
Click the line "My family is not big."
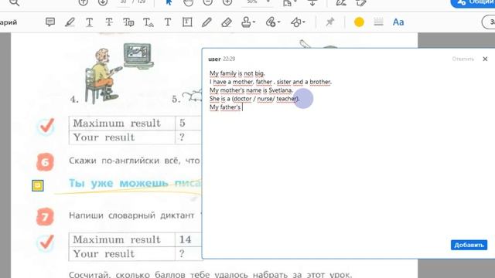[x=237, y=73]
